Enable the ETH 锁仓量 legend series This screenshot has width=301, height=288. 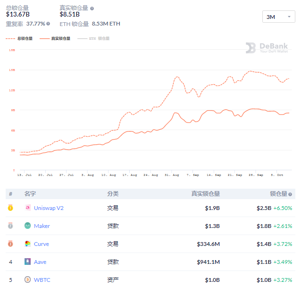coord(93,38)
